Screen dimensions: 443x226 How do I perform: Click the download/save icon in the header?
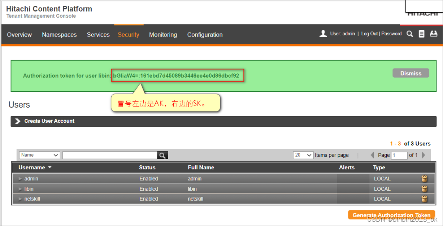click(x=433, y=34)
